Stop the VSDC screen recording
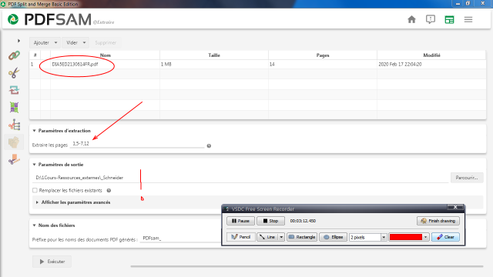The width and height of the screenshot is (493, 277). 270,221
